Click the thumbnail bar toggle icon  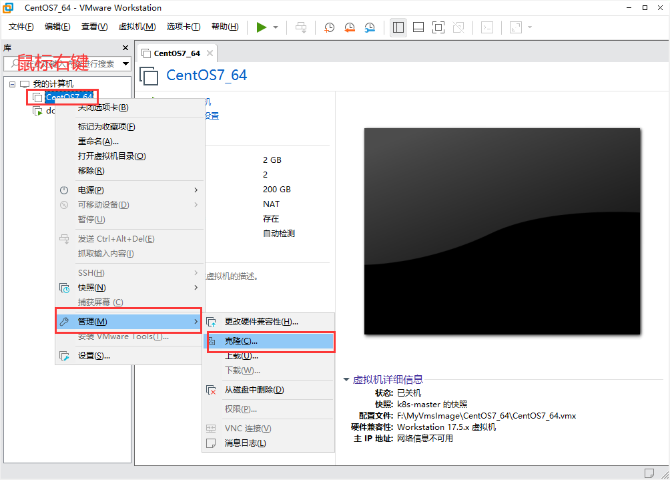pyautogui.click(x=418, y=27)
